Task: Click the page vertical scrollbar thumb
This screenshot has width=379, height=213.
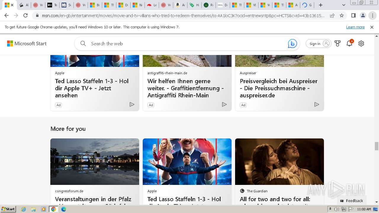Action: point(376,146)
